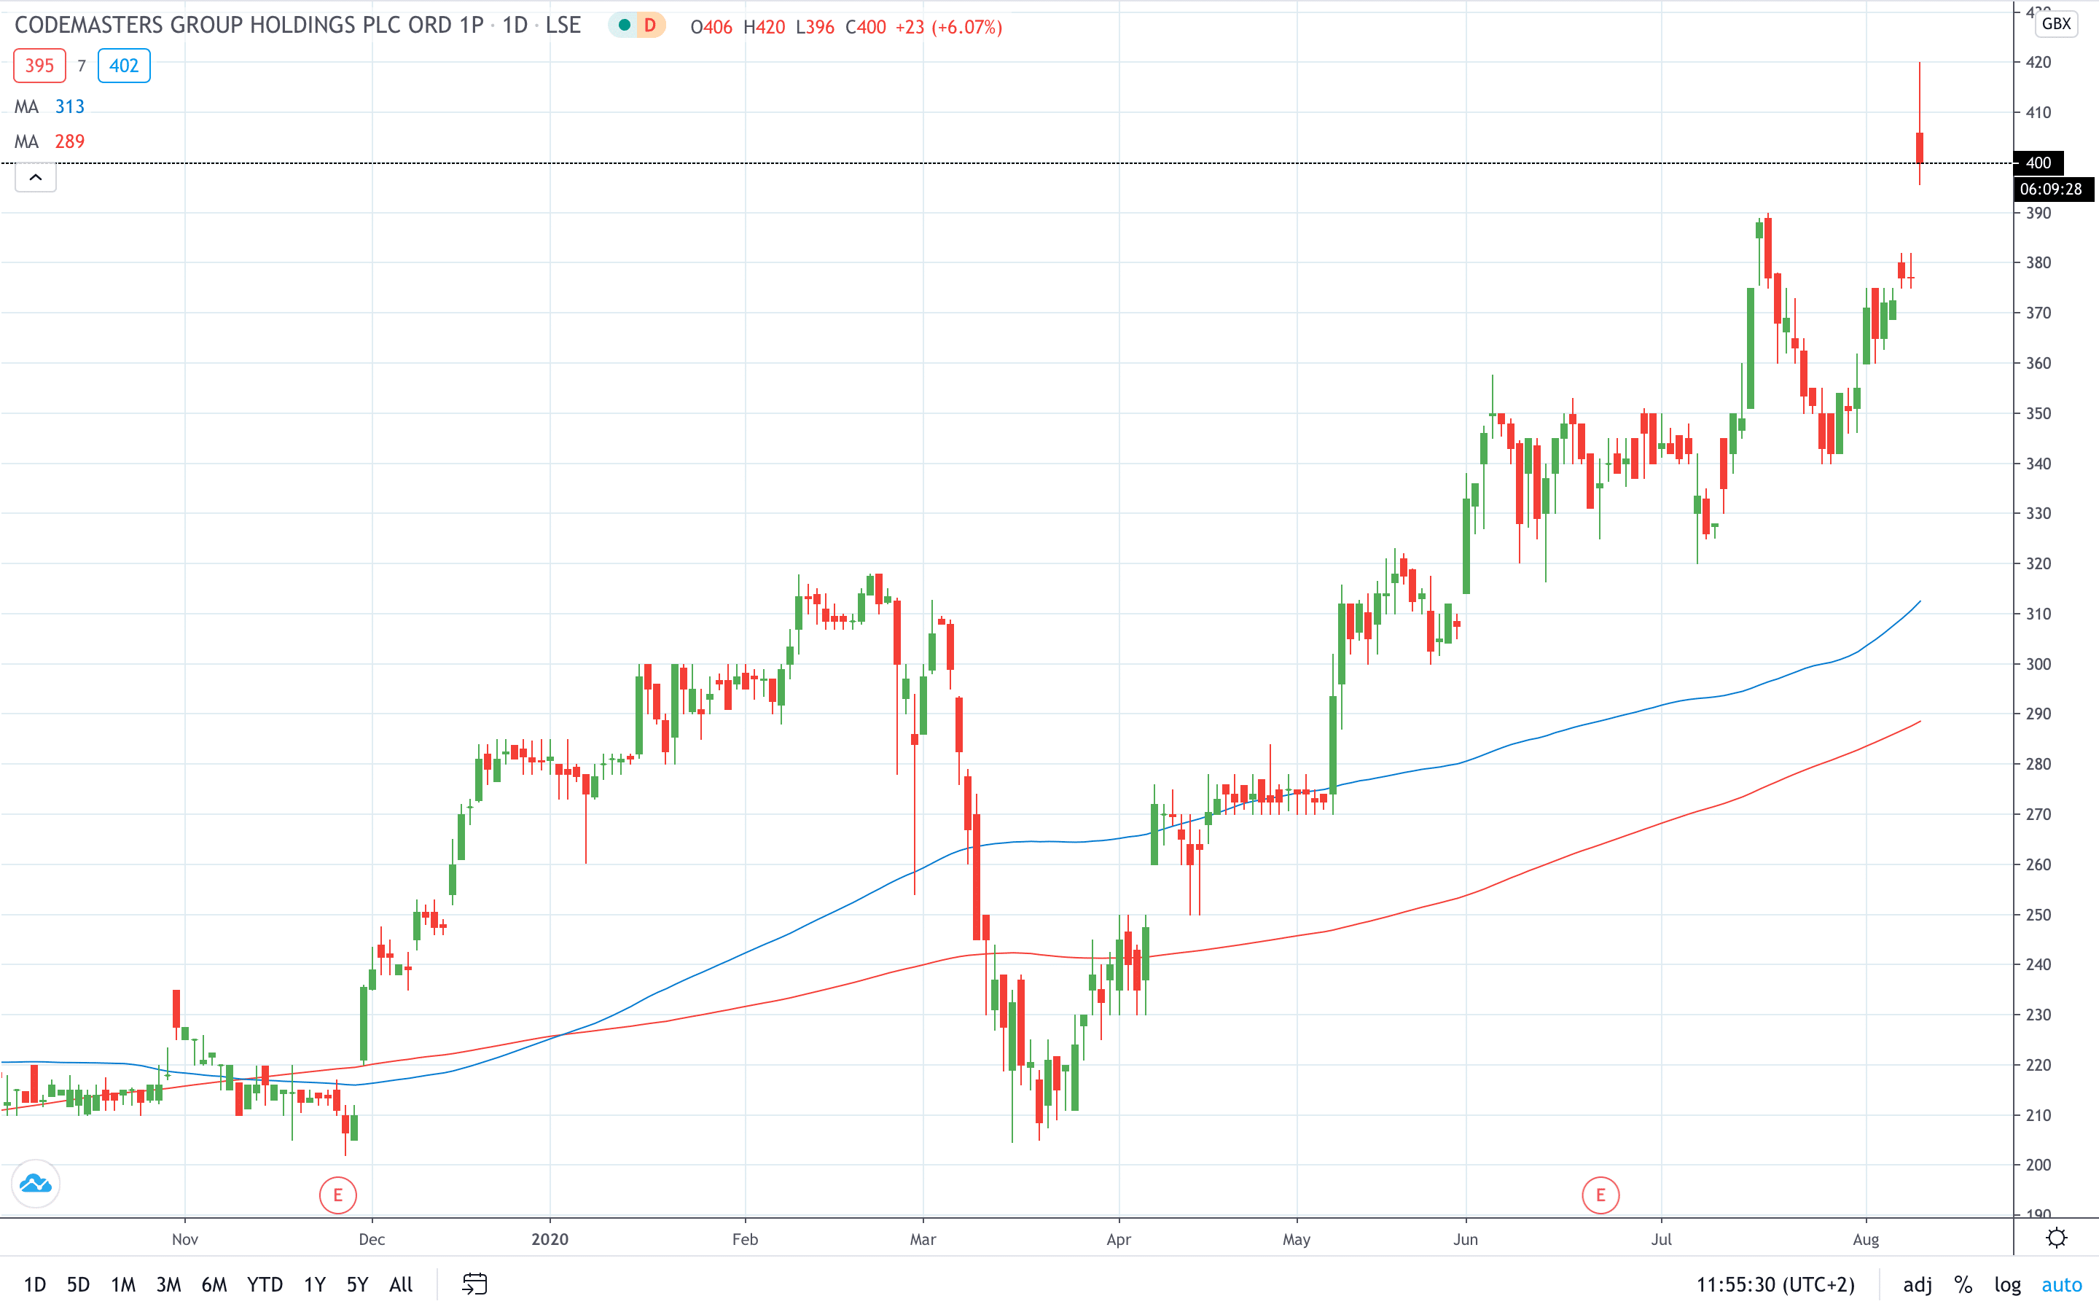Screen dimensions: 2099x1312
Task: Click the 395 sell price button
Action: pyautogui.click(x=40, y=66)
